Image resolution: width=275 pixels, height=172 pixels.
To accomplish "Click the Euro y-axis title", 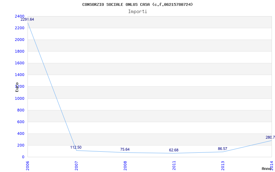I will pyautogui.click(x=17, y=87).
